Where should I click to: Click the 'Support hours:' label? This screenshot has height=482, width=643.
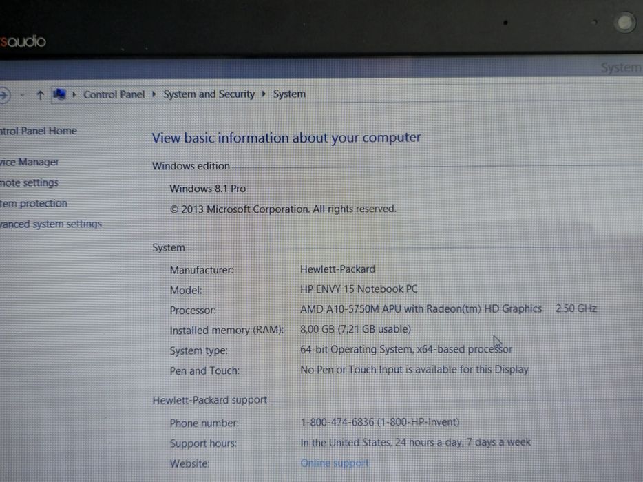click(203, 443)
